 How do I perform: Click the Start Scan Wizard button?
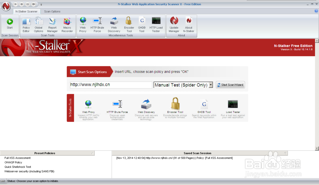pos(230,85)
